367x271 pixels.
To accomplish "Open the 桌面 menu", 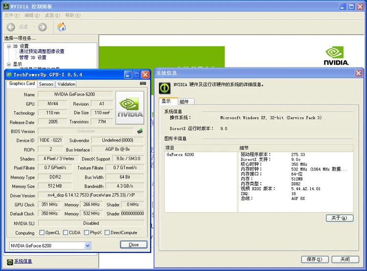I will (52, 16).
